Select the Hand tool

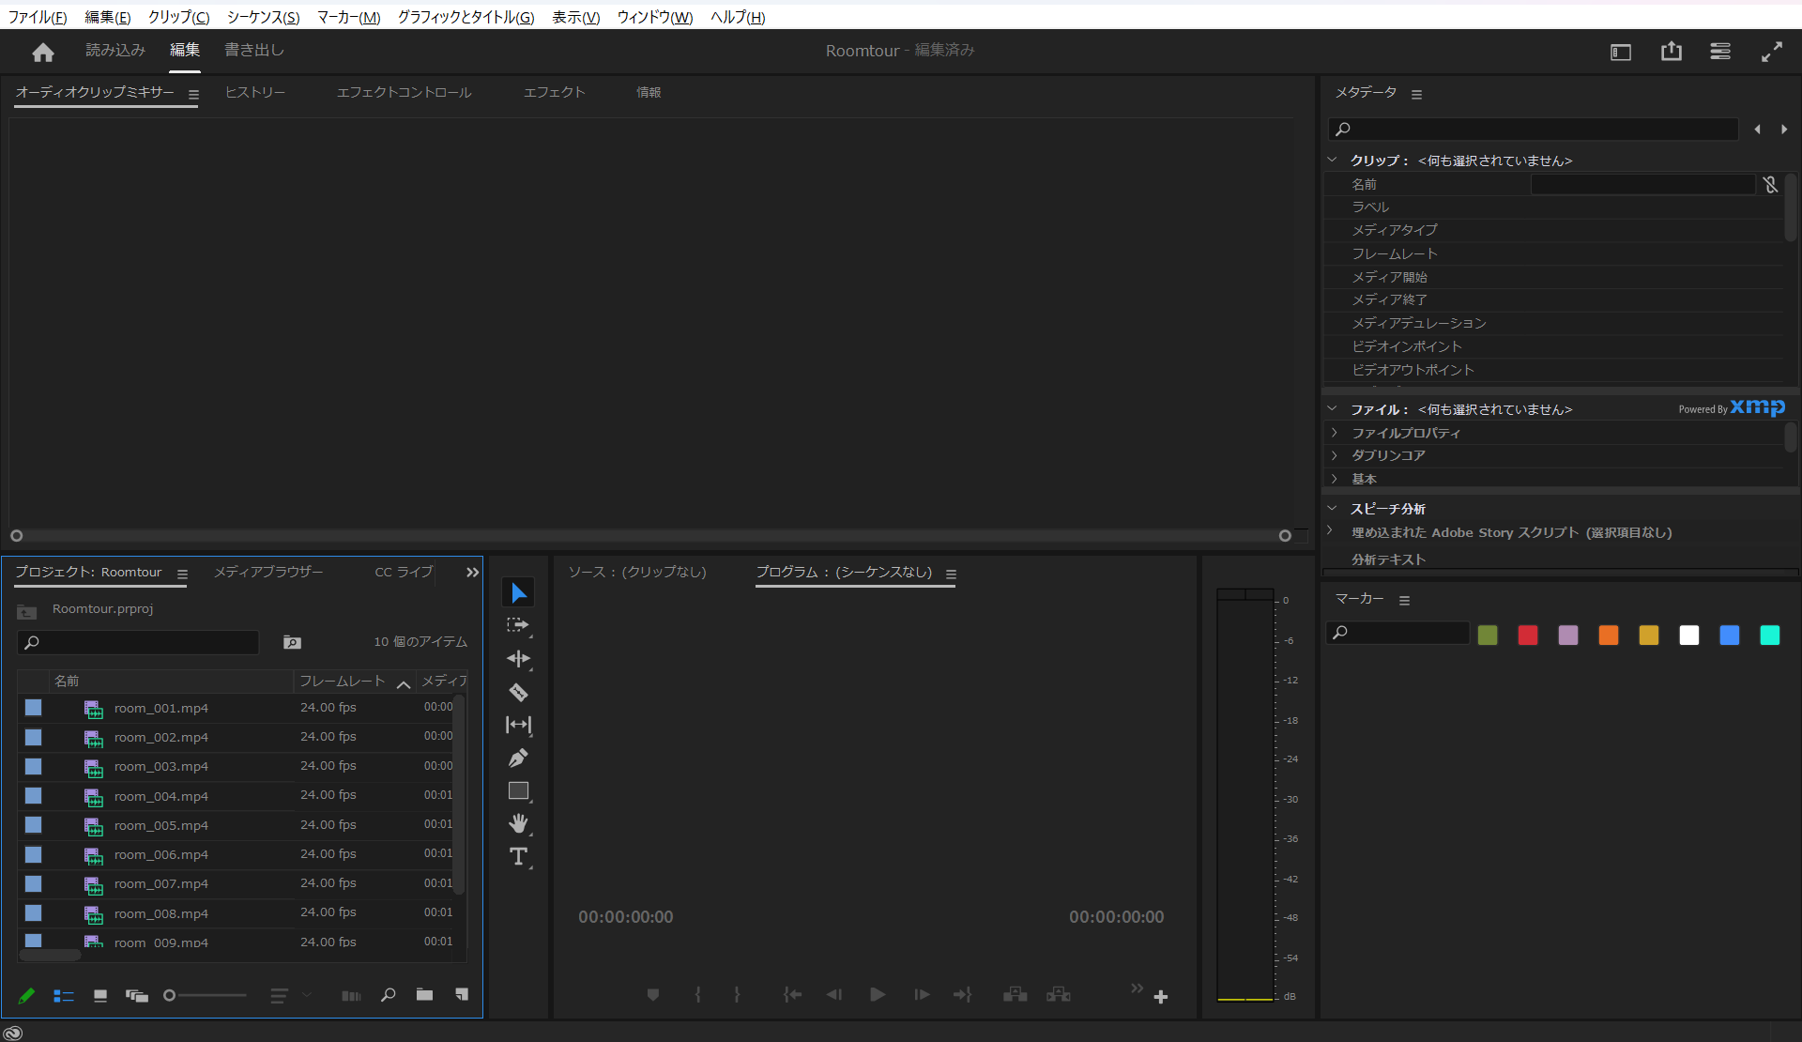pos(518,823)
